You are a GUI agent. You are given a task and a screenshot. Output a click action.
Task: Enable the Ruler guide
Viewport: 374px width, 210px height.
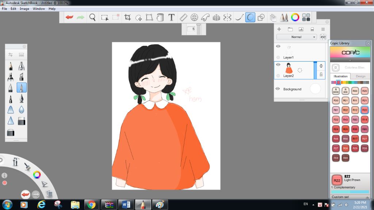point(183,17)
